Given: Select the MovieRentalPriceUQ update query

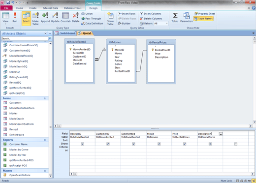Looking at the screenshot, I should [21, 56].
